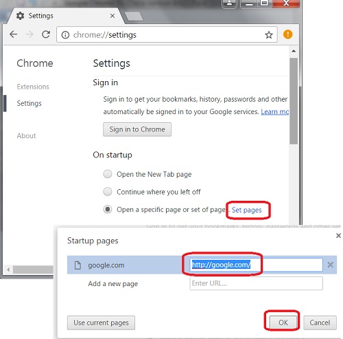This screenshot has height=339, width=343.
Task: Go back with the browser back arrow
Action: point(14,34)
